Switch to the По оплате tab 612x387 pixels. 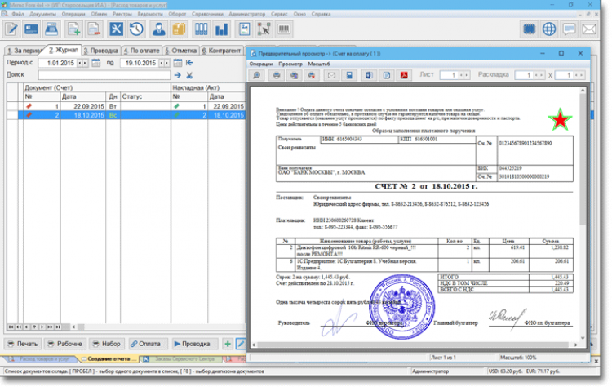point(142,50)
